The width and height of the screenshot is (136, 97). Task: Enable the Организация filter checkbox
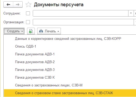28,22
